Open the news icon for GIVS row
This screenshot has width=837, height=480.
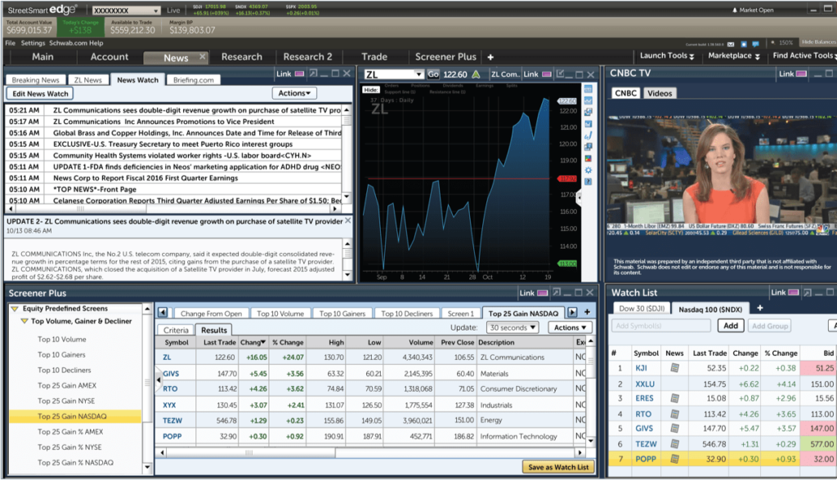(674, 429)
